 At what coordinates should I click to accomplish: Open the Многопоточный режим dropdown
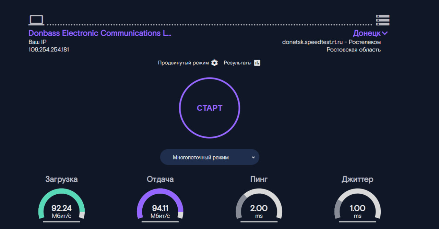coord(210,157)
